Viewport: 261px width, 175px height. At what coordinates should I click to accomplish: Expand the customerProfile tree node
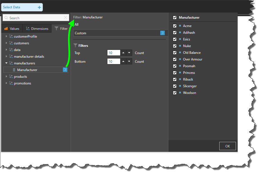(x=6, y=36)
